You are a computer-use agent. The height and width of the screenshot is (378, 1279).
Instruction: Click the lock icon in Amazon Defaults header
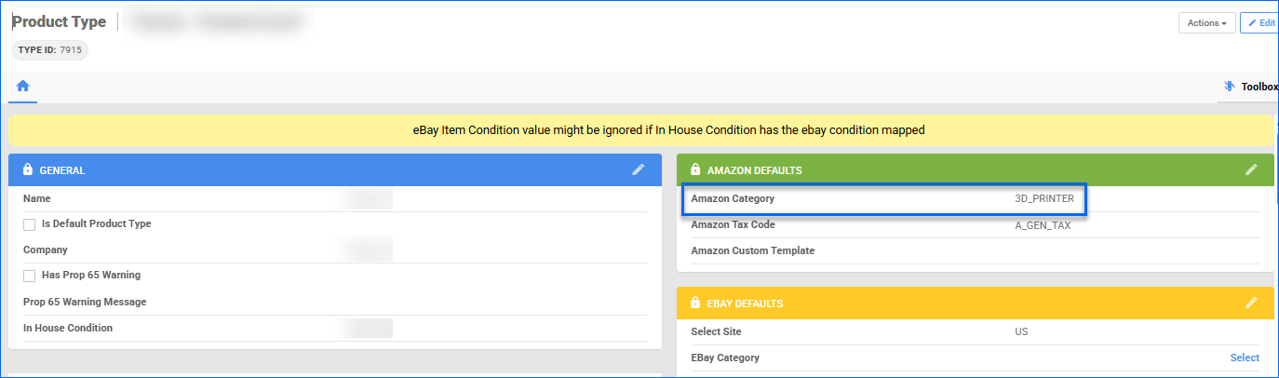tap(694, 170)
